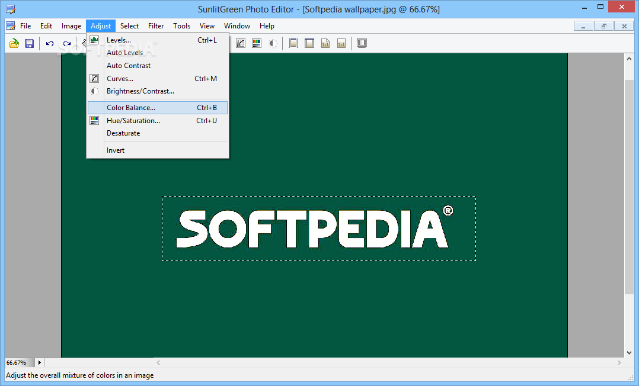Close the Softpedia wallpaper.jpg document
This screenshot has height=386, width=639.
coord(624,26)
